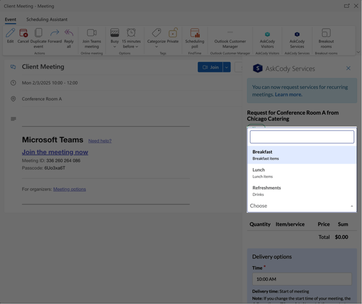
Task: Click the Passcode 6Uo3xa6T text
Action: [x=43, y=168]
